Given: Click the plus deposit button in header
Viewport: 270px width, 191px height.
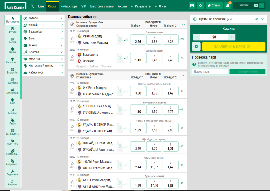Looking at the screenshot, I should [x=262, y=6].
